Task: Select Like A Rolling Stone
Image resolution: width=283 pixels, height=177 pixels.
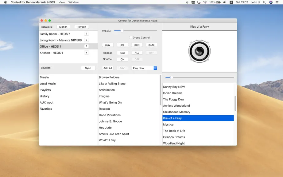Action: click(x=129, y=84)
